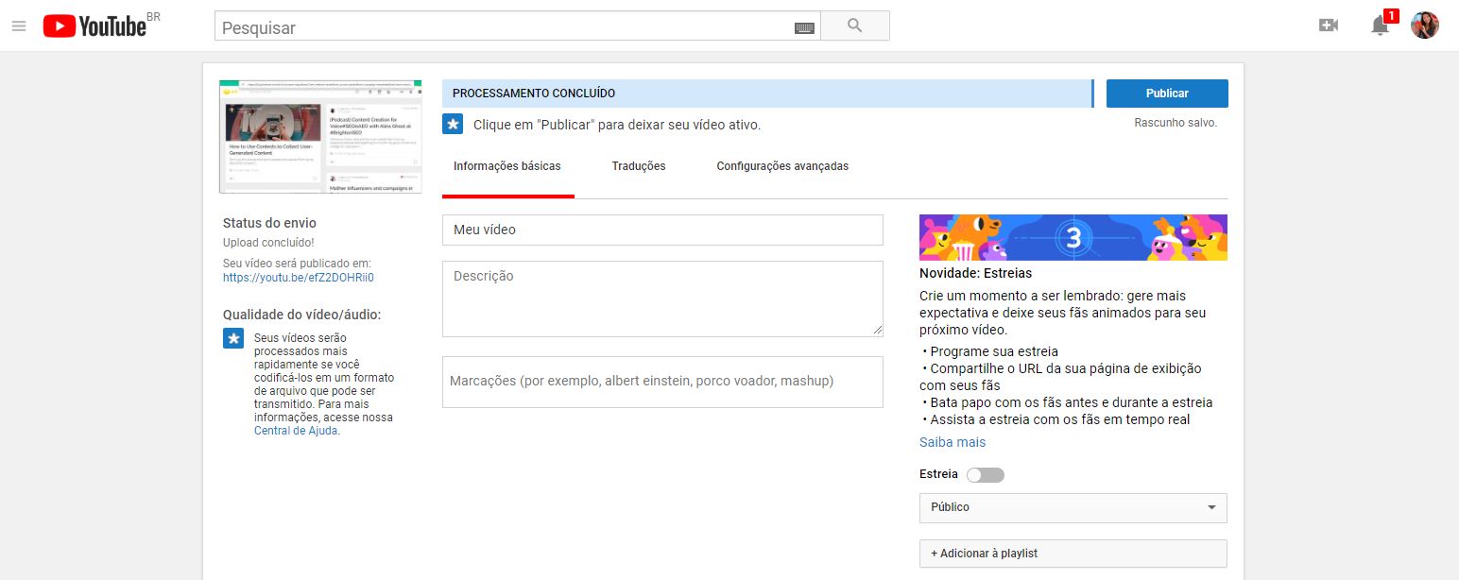Open the Configurações avançadas tab
The height and width of the screenshot is (580, 1459).
click(782, 165)
